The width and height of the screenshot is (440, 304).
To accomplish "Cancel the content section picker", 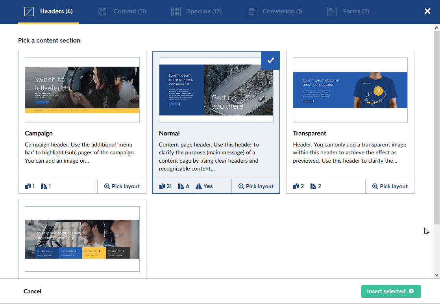I will 32,291.
